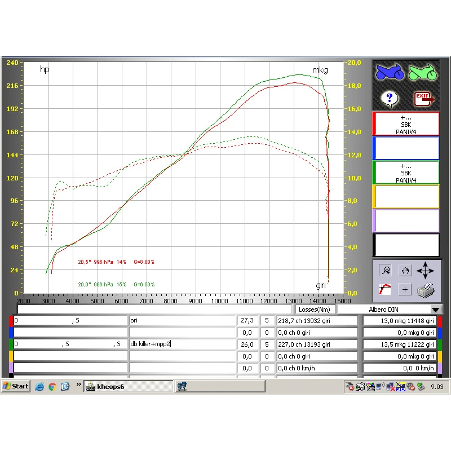Viewport: 451px width, 451px height.
Task: Click the red EXIT icon
Action: click(x=423, y=99)
